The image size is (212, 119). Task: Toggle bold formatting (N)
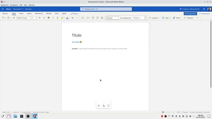click(49, 18)
